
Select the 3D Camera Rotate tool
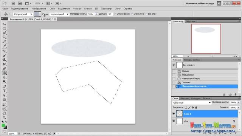click(4, 109)
